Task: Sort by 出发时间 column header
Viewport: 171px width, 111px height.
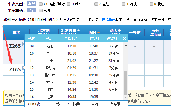Action: click(70, 30)
